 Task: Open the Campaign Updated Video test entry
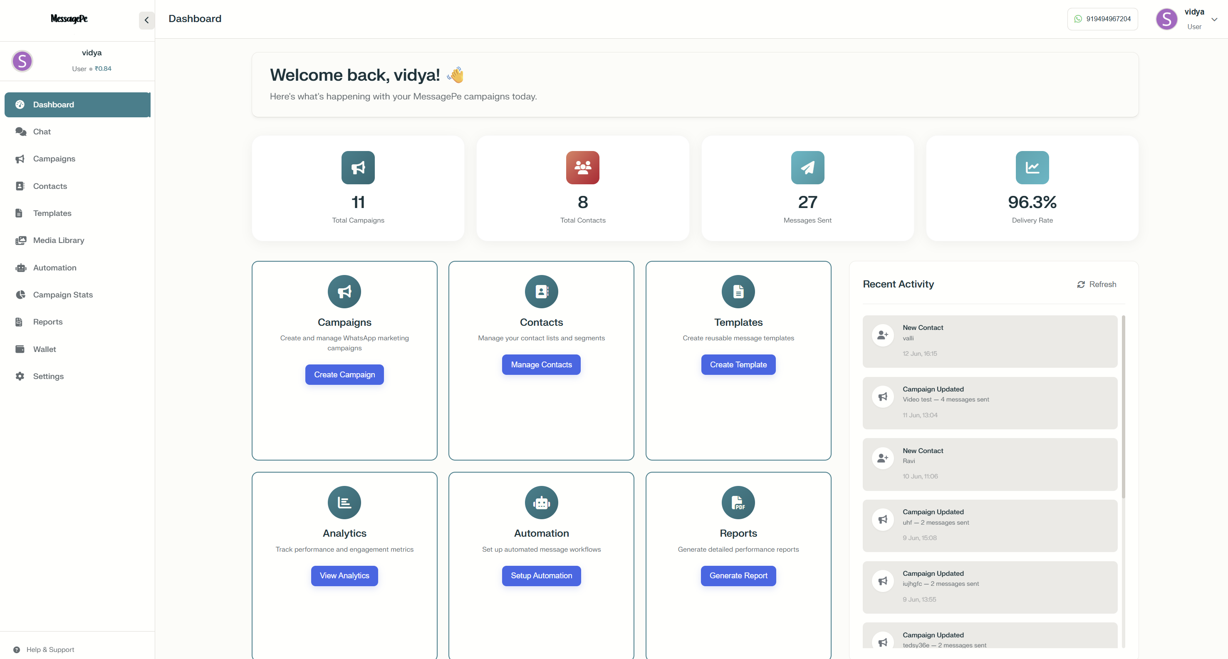pyautogui.click(x=990, y=403)
